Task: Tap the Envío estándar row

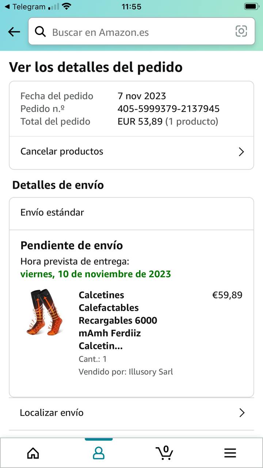Action: pyautogui.click(x=110, y=212)
